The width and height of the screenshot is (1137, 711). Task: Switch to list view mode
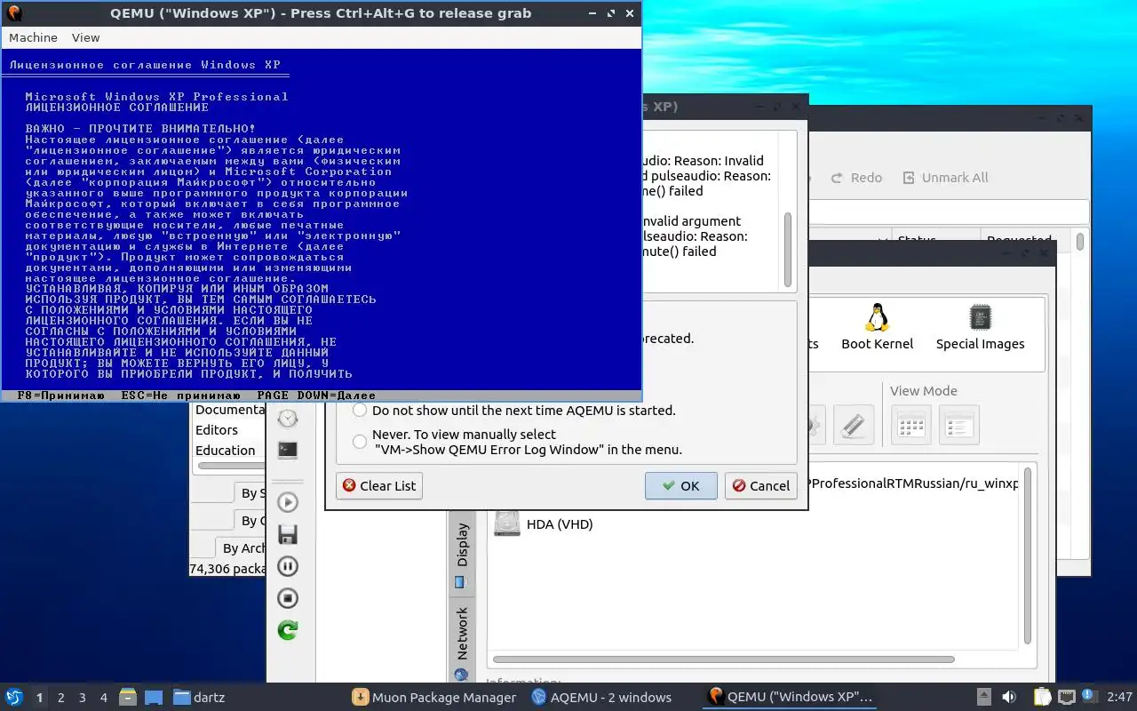959,425
